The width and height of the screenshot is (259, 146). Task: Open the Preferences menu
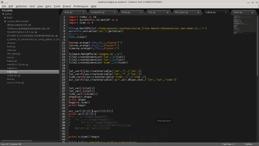pyautogui.click(x=81, y=6)
